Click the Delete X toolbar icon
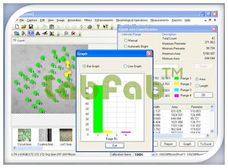Image resolution: width=228 pixels, height=168 pixels. (58, 27)
